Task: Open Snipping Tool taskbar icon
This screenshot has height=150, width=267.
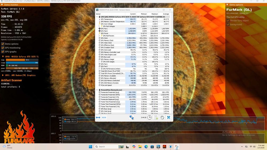Action: 177,147
